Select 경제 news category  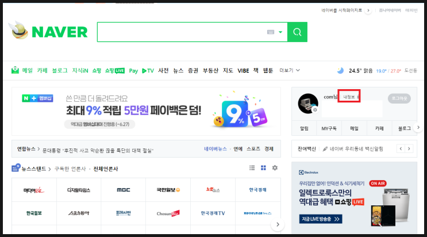coord(269,149)
